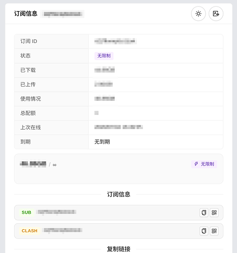Click the 状态 row label
The width and height of the screenshot is (237, 253).
tap(25, 56)
